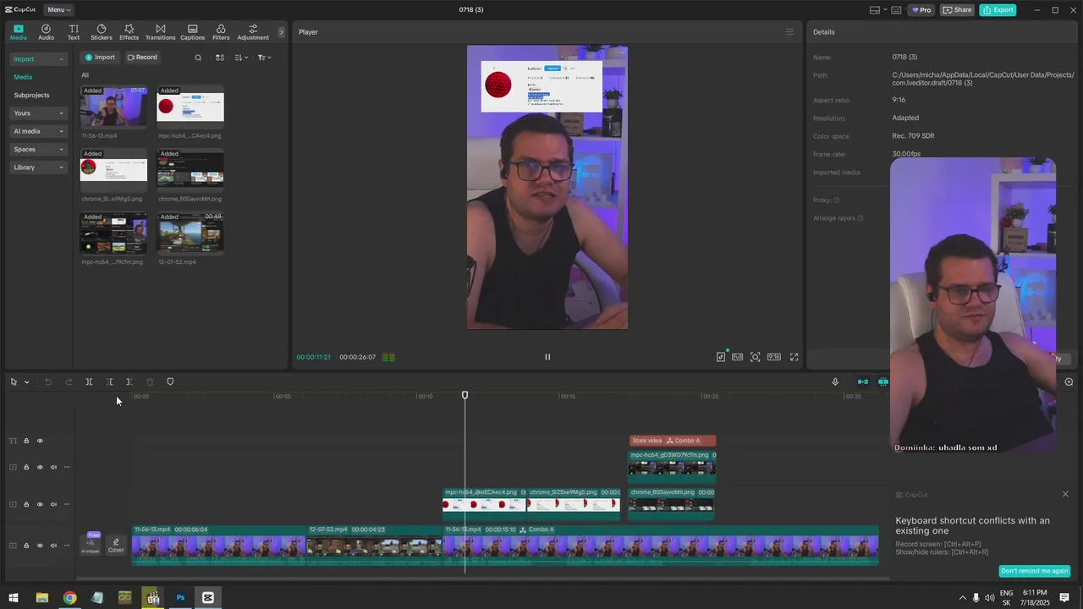Open the Adjustment panel

[x=253, y=32]
